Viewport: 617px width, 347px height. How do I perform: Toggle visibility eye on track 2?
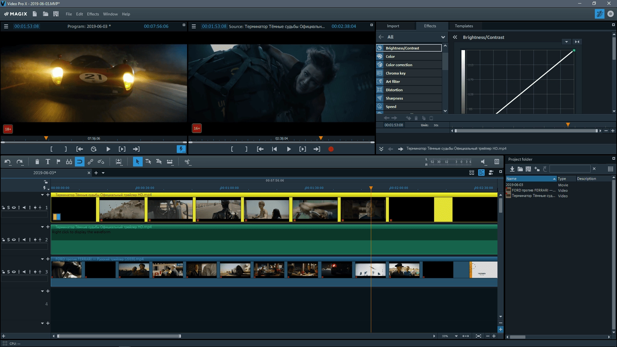coord(13,240)
